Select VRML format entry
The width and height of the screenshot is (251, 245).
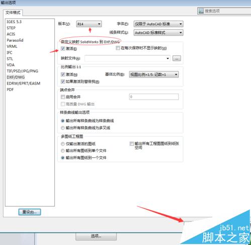click(x=12, y=46)
